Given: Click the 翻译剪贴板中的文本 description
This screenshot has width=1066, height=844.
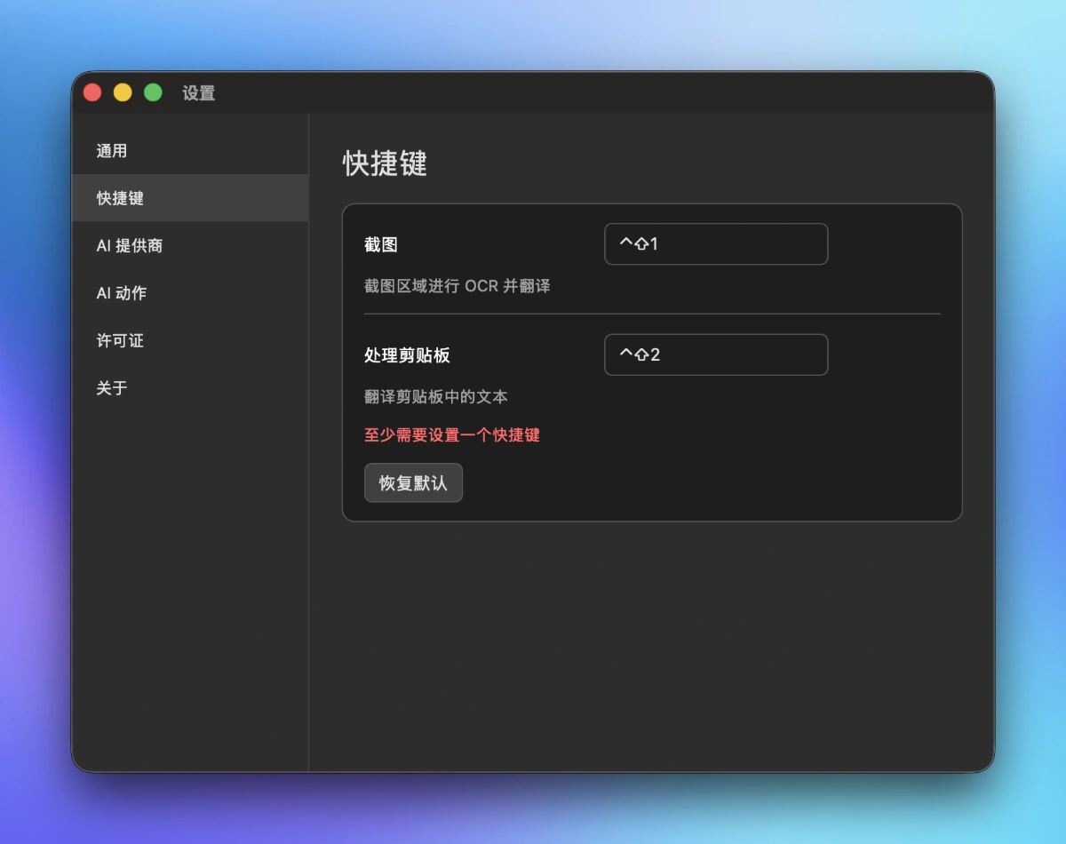Looking at the screenshot, I should pos(435,397).
